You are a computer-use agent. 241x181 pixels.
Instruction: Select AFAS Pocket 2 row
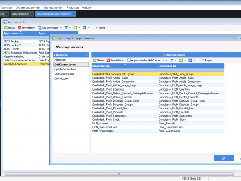(x=26, y=45)
